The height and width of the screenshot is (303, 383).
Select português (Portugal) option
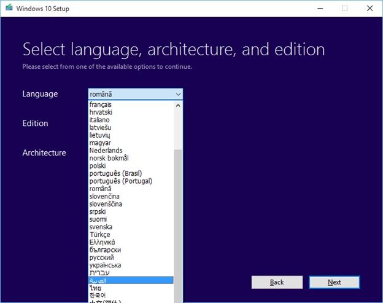[131, 181]
